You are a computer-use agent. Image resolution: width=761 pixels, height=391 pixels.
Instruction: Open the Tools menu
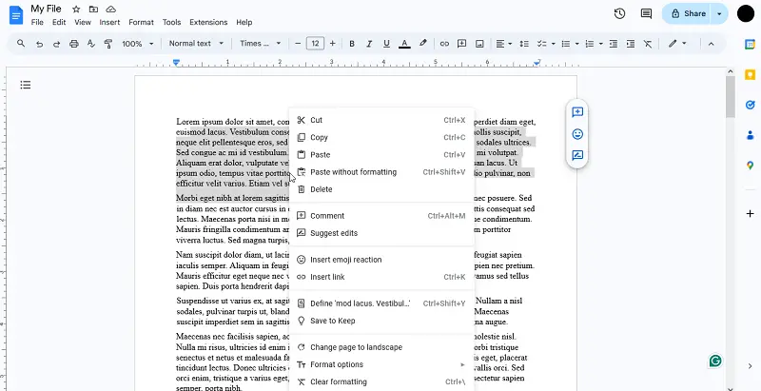pos(171,22)
